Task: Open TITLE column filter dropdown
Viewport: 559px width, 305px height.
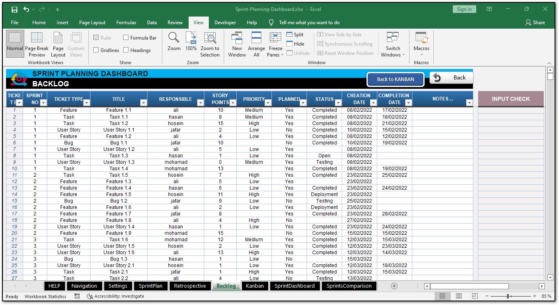Action: click(143, 103)
